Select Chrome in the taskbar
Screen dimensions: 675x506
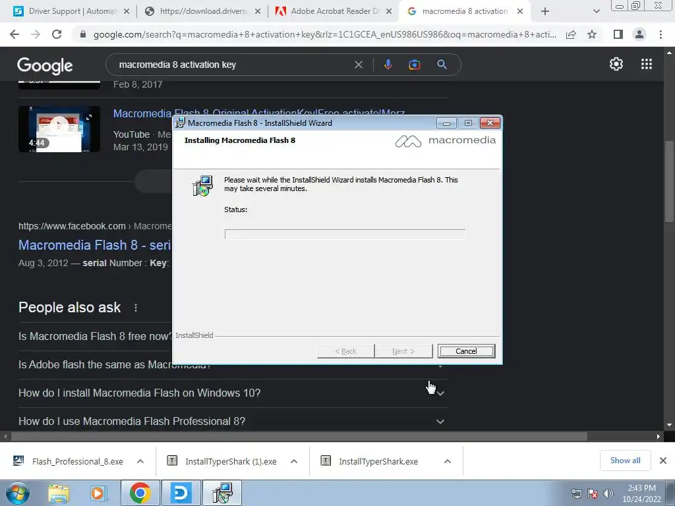[140, 493]
